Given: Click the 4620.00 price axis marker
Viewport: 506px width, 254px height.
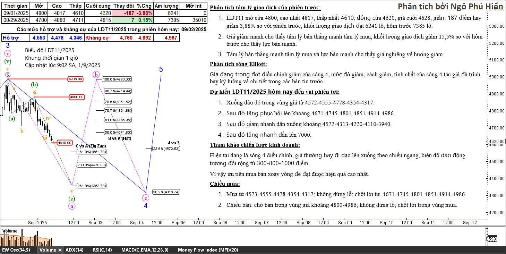Looking at the screenshot, I should (496, 142).
